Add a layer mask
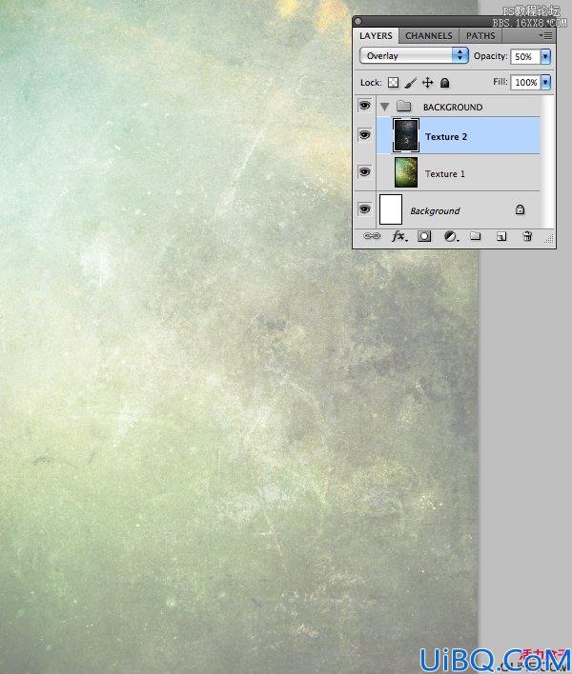 click(x=424, y=236)
